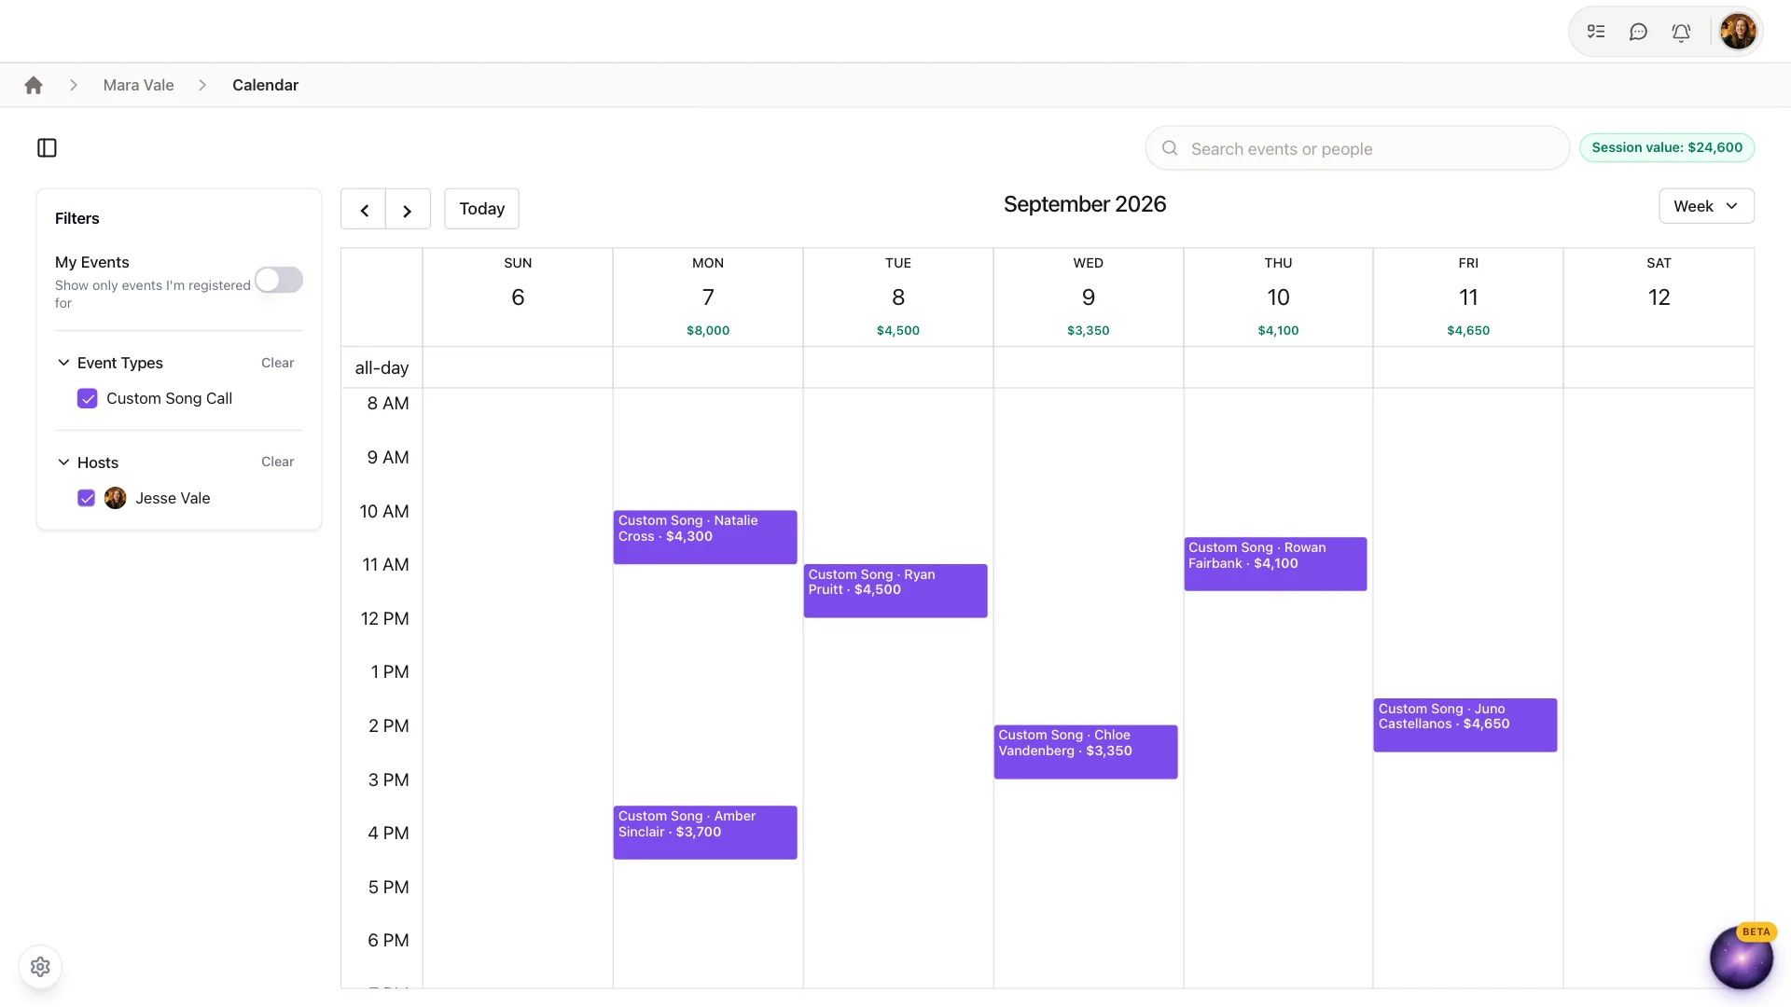Viewport: 1791px width, 1007px height.
Task: Open the task list icon in the top bar
Action: [x=1596, y=32]
